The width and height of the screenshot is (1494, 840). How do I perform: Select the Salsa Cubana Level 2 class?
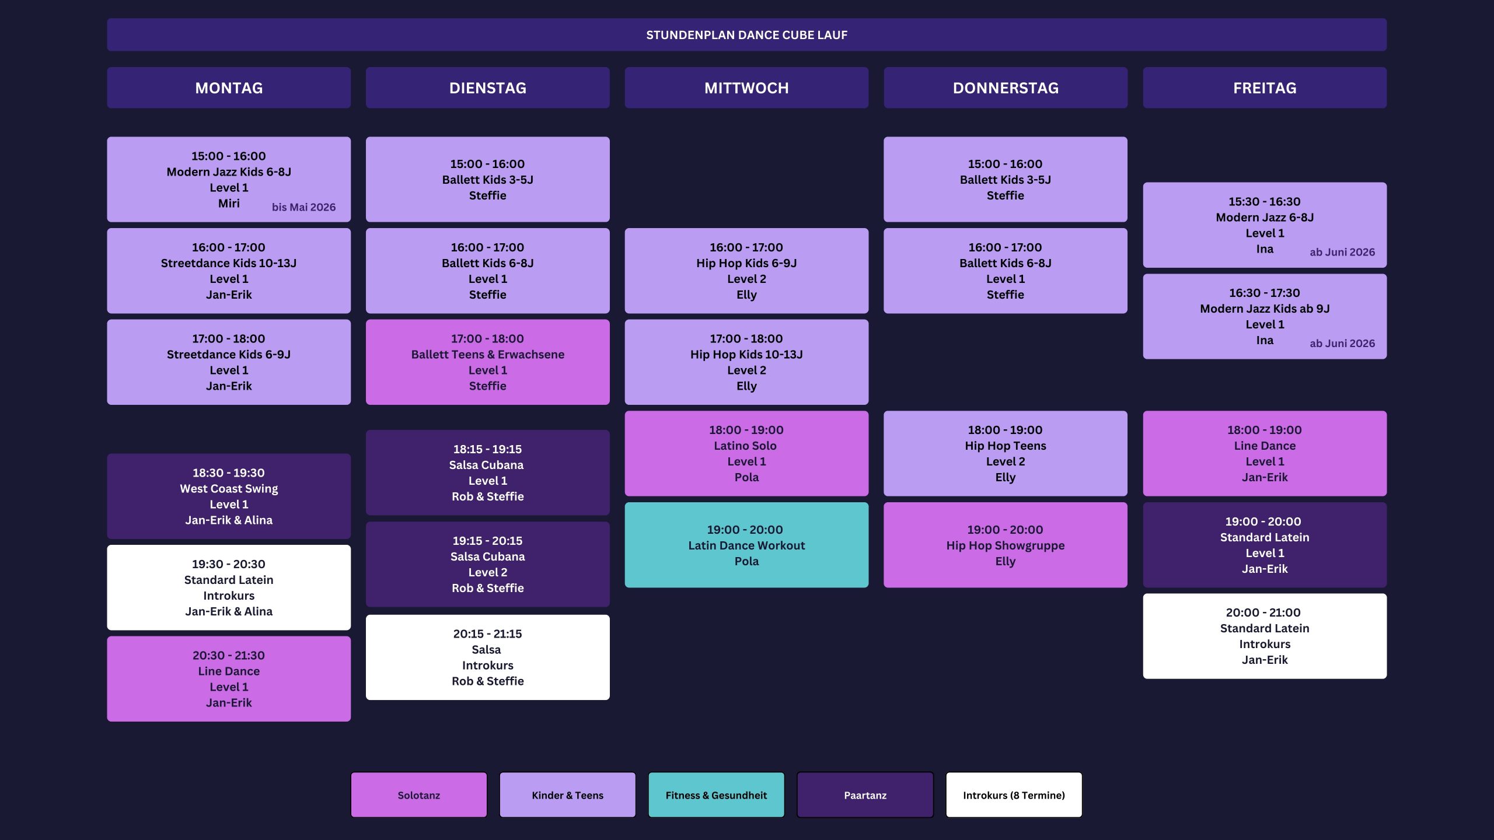point(487,563)
